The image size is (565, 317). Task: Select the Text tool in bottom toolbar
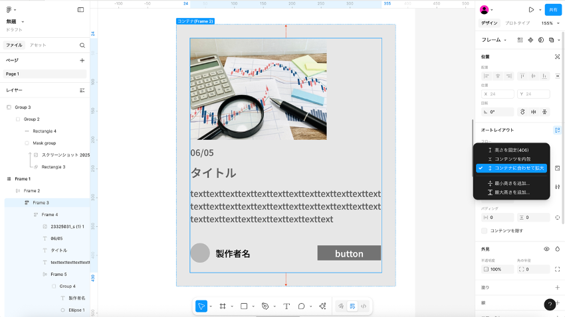(286, 306)
